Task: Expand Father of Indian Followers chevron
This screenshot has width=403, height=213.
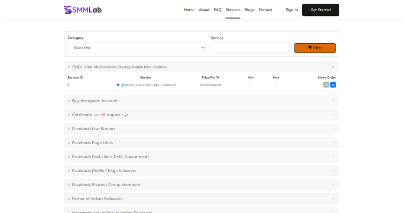Action: [333, 199]
